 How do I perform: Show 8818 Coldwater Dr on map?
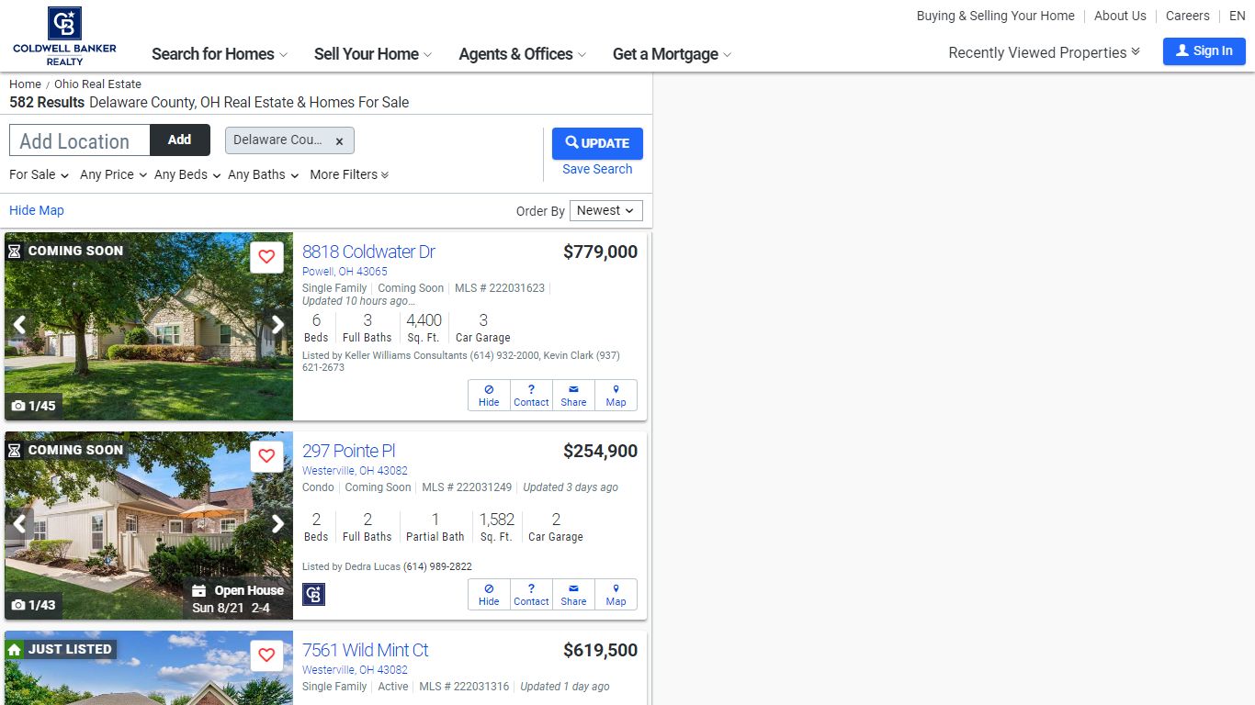click(x=616, y=396)
